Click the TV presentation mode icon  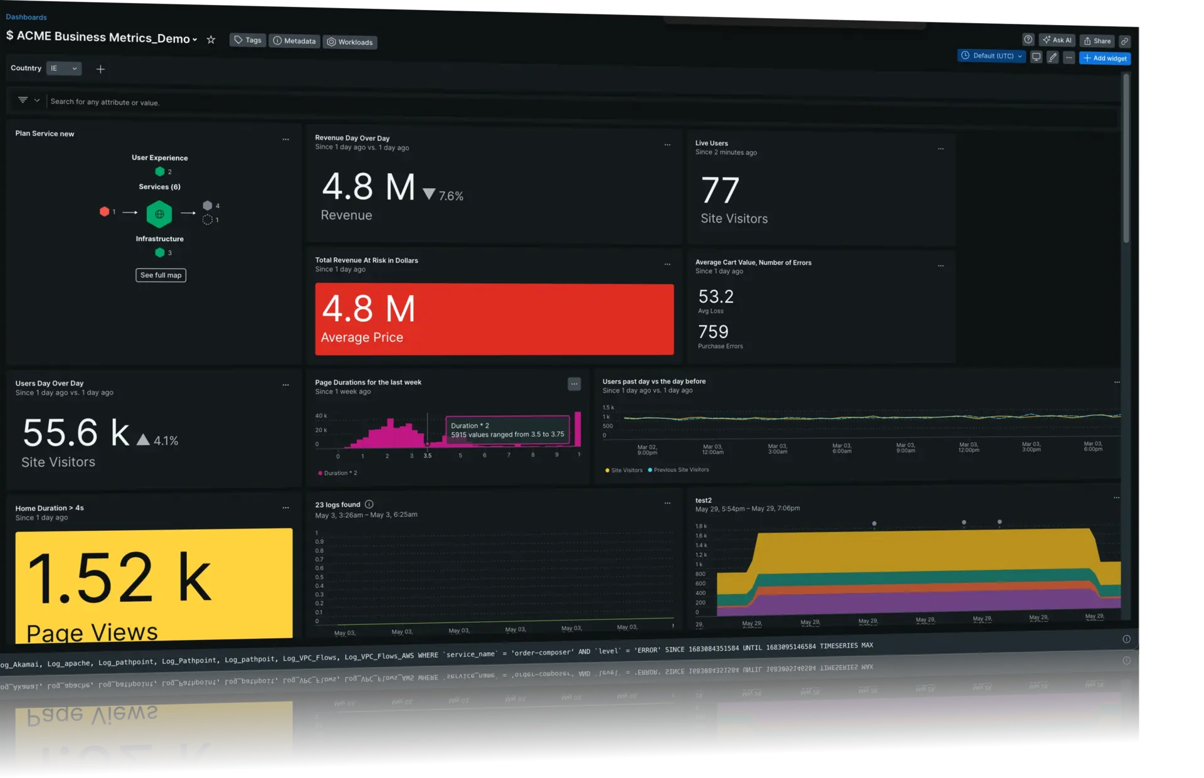pos(1036,56)
